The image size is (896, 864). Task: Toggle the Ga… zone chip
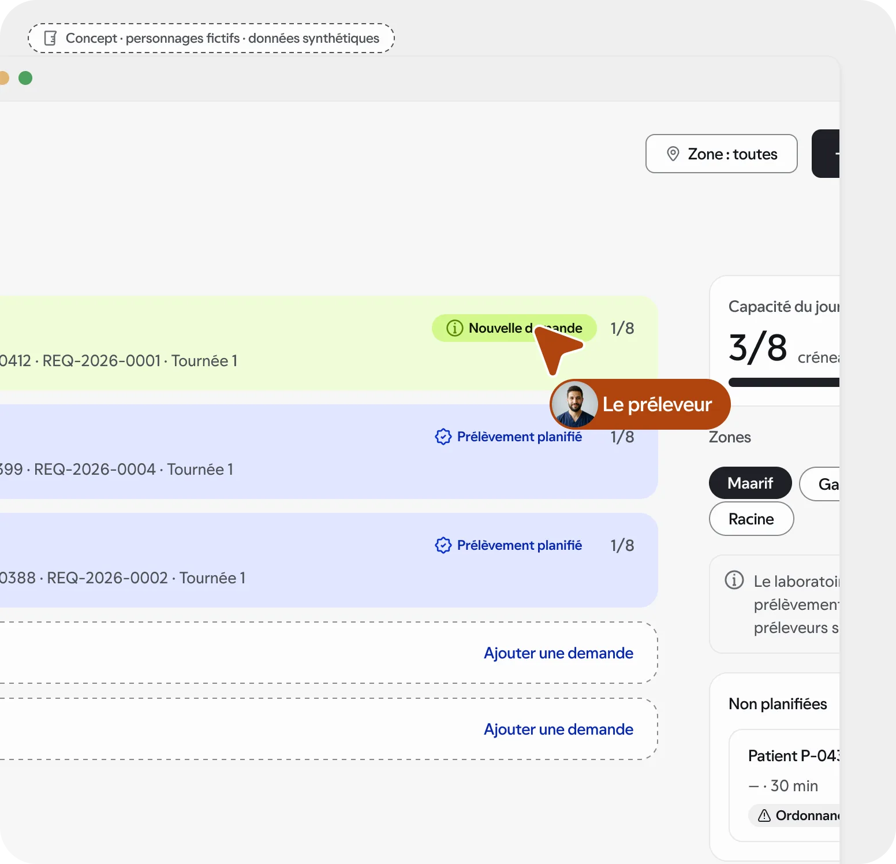[x=820, y=484]
